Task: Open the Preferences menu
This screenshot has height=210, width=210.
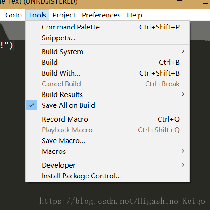Action: [x=101, y=15]
